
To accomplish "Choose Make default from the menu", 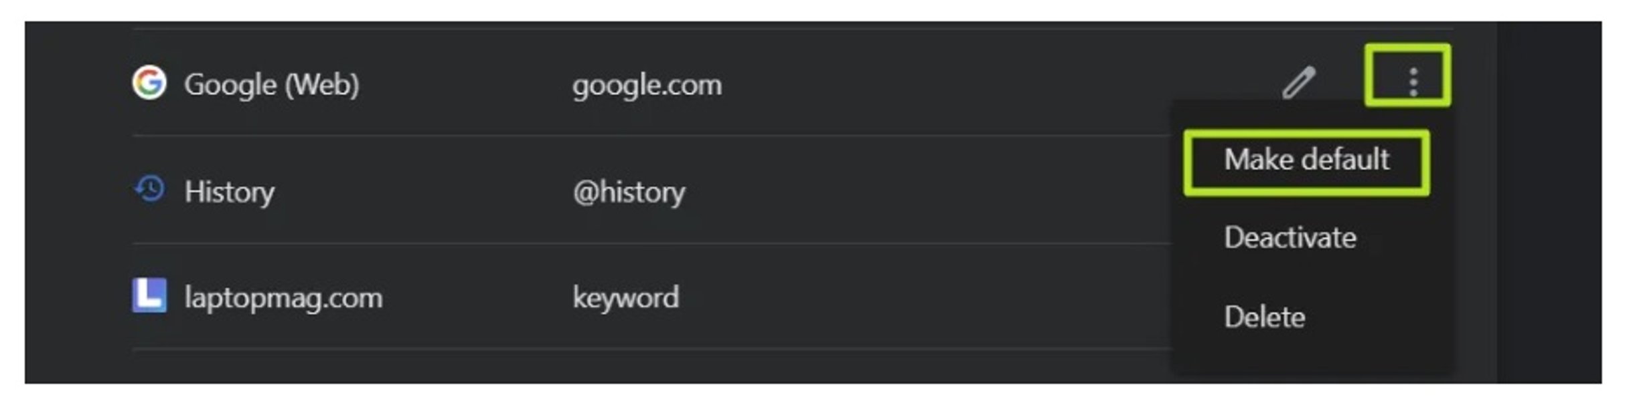I will (x=1306, y=160).
